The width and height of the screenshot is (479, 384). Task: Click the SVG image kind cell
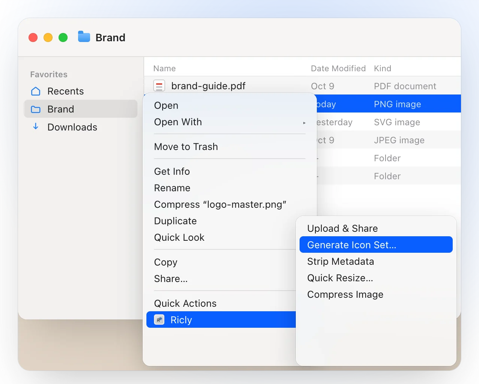tap(397, 122)
